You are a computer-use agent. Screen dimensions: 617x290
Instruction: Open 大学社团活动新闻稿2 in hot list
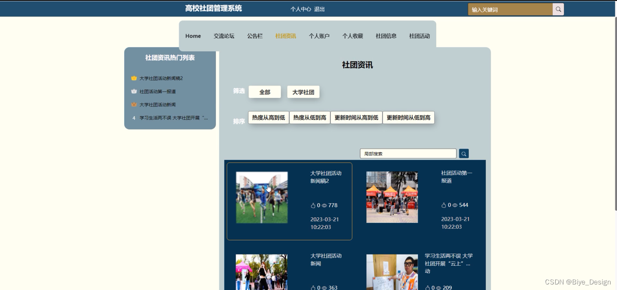tap(161, 78)
